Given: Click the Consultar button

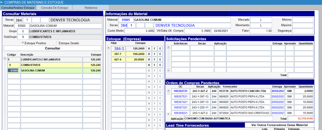Looking at the screenshot, I should 52,48.
